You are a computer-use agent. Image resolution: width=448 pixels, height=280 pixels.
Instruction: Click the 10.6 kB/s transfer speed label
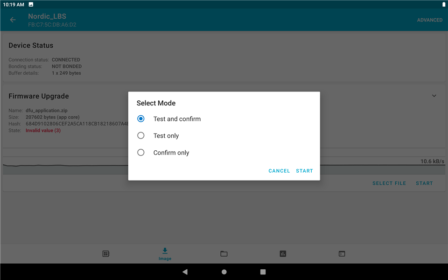click(432, 161)
